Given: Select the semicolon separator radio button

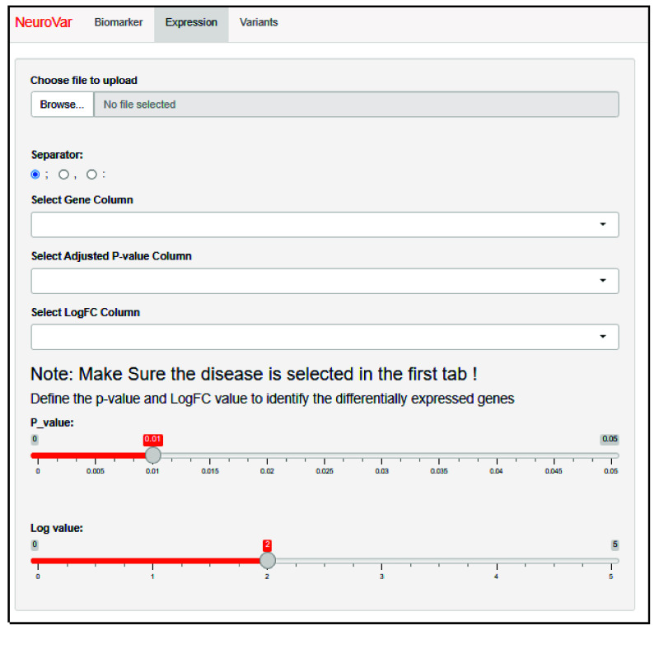Looking at the screenshot, I should click(x=35, y=175).
